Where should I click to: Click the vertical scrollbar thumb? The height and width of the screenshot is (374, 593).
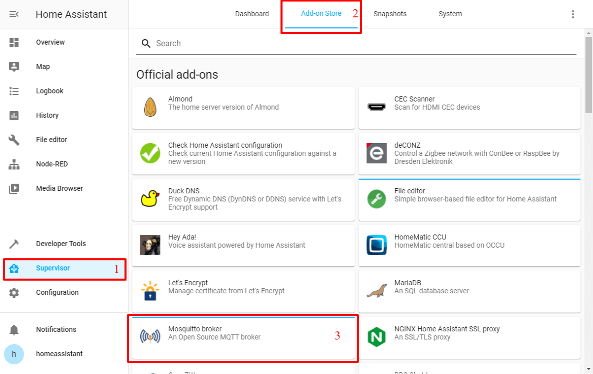588,75
